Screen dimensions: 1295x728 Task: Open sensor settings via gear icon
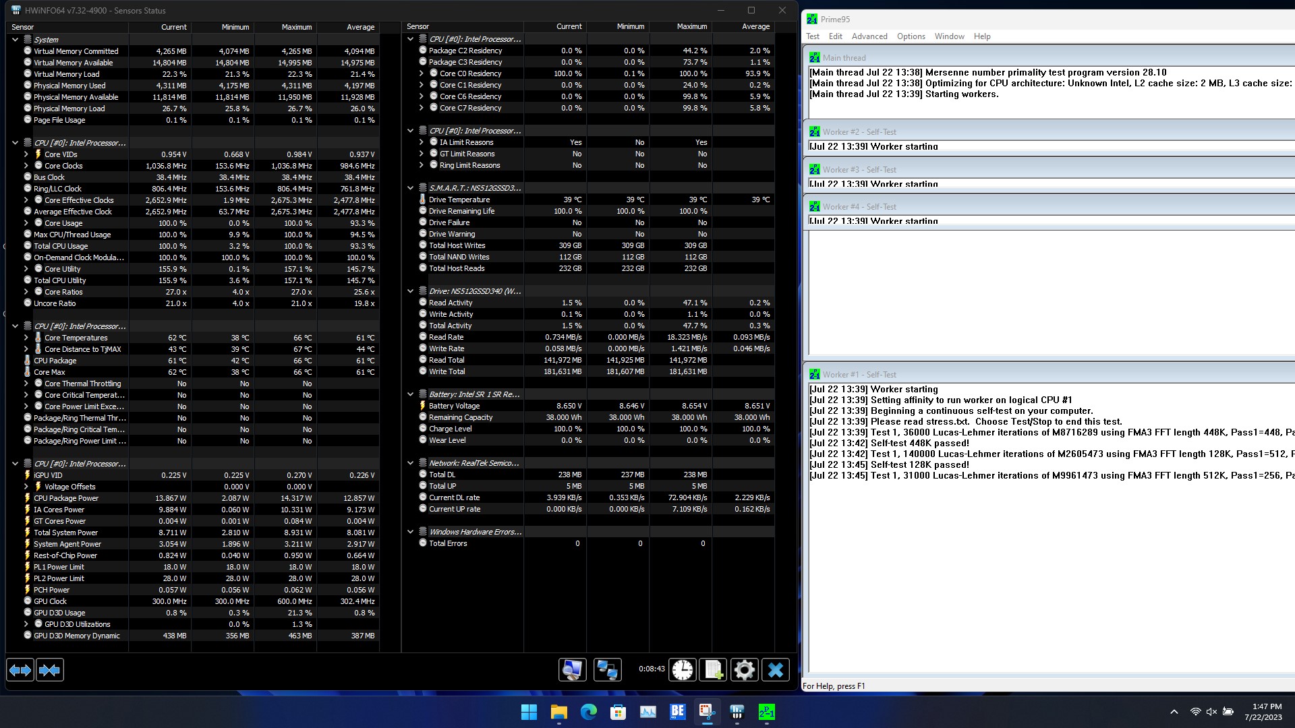pyautogui.click(x=744, y=670)
